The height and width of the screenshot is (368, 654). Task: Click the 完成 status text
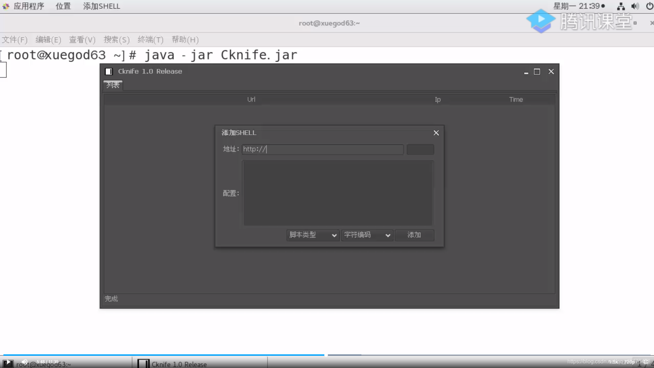(x=111, y=299)
